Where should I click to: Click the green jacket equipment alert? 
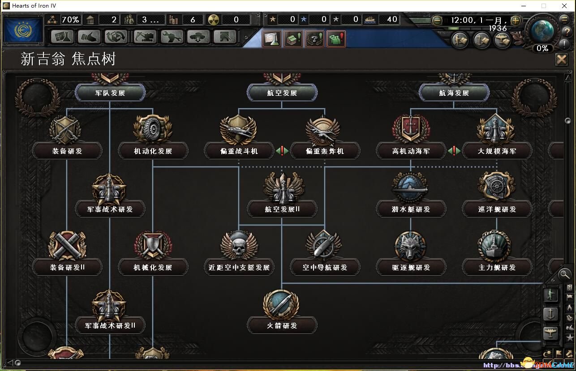(x=336, y=39)
